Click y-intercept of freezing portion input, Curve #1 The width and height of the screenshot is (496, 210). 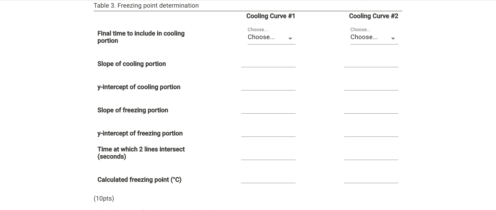tap(268, 133)
